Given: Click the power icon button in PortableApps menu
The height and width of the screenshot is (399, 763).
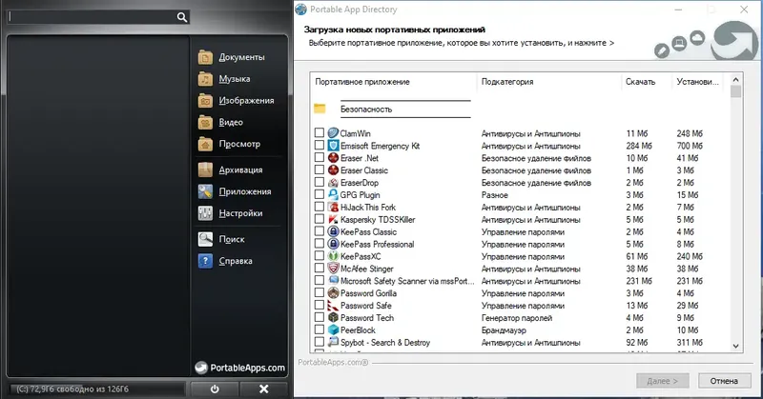Looking at the screenshot, I should (215, 389).
